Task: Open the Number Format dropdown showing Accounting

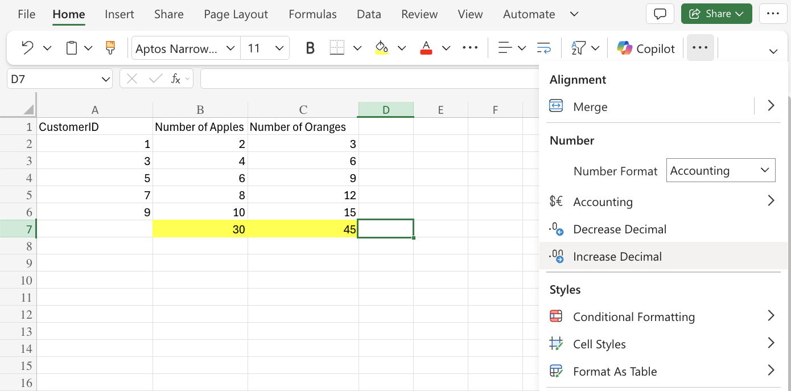Action: pyautogui.click(x=720, y=170)
